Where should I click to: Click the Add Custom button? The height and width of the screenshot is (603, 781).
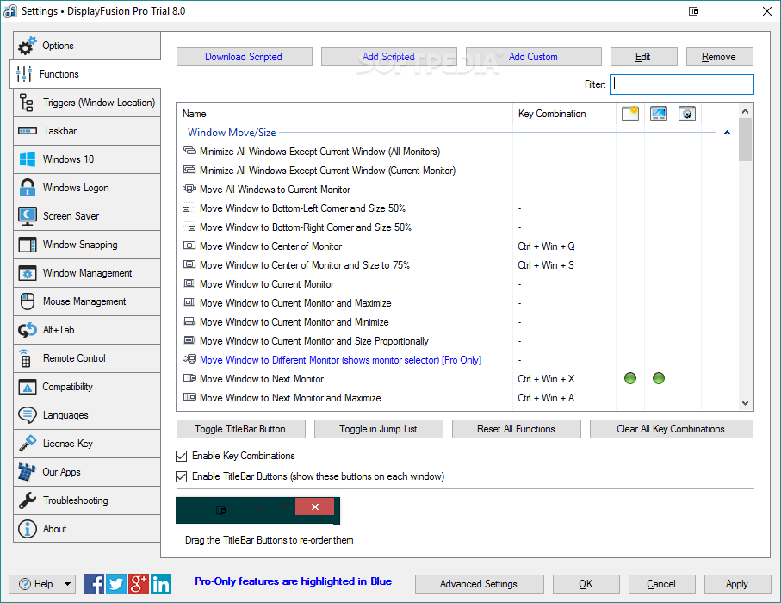point(534,57)
